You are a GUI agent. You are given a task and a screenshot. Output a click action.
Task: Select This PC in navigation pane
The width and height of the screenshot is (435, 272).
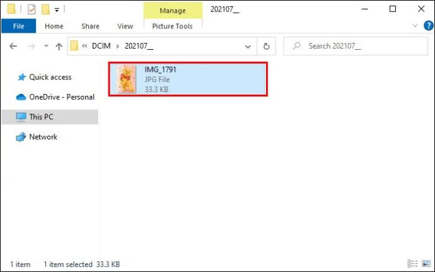(x=50, y=117)
